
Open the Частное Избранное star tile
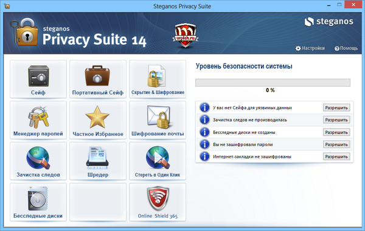(98, 120)
